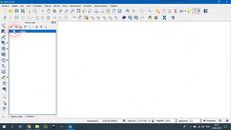231x130 pixels.
Task: Click the Magnifier percentage field
Action: 170,121
